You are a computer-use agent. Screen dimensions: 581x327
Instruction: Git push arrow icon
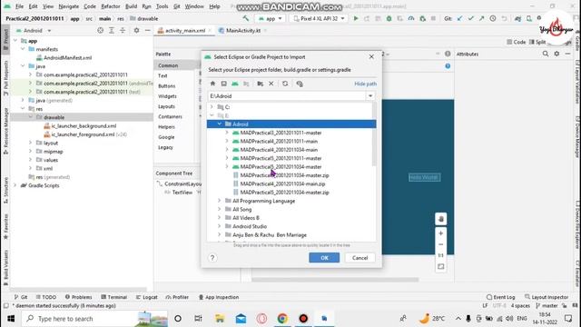click(481, 18)
